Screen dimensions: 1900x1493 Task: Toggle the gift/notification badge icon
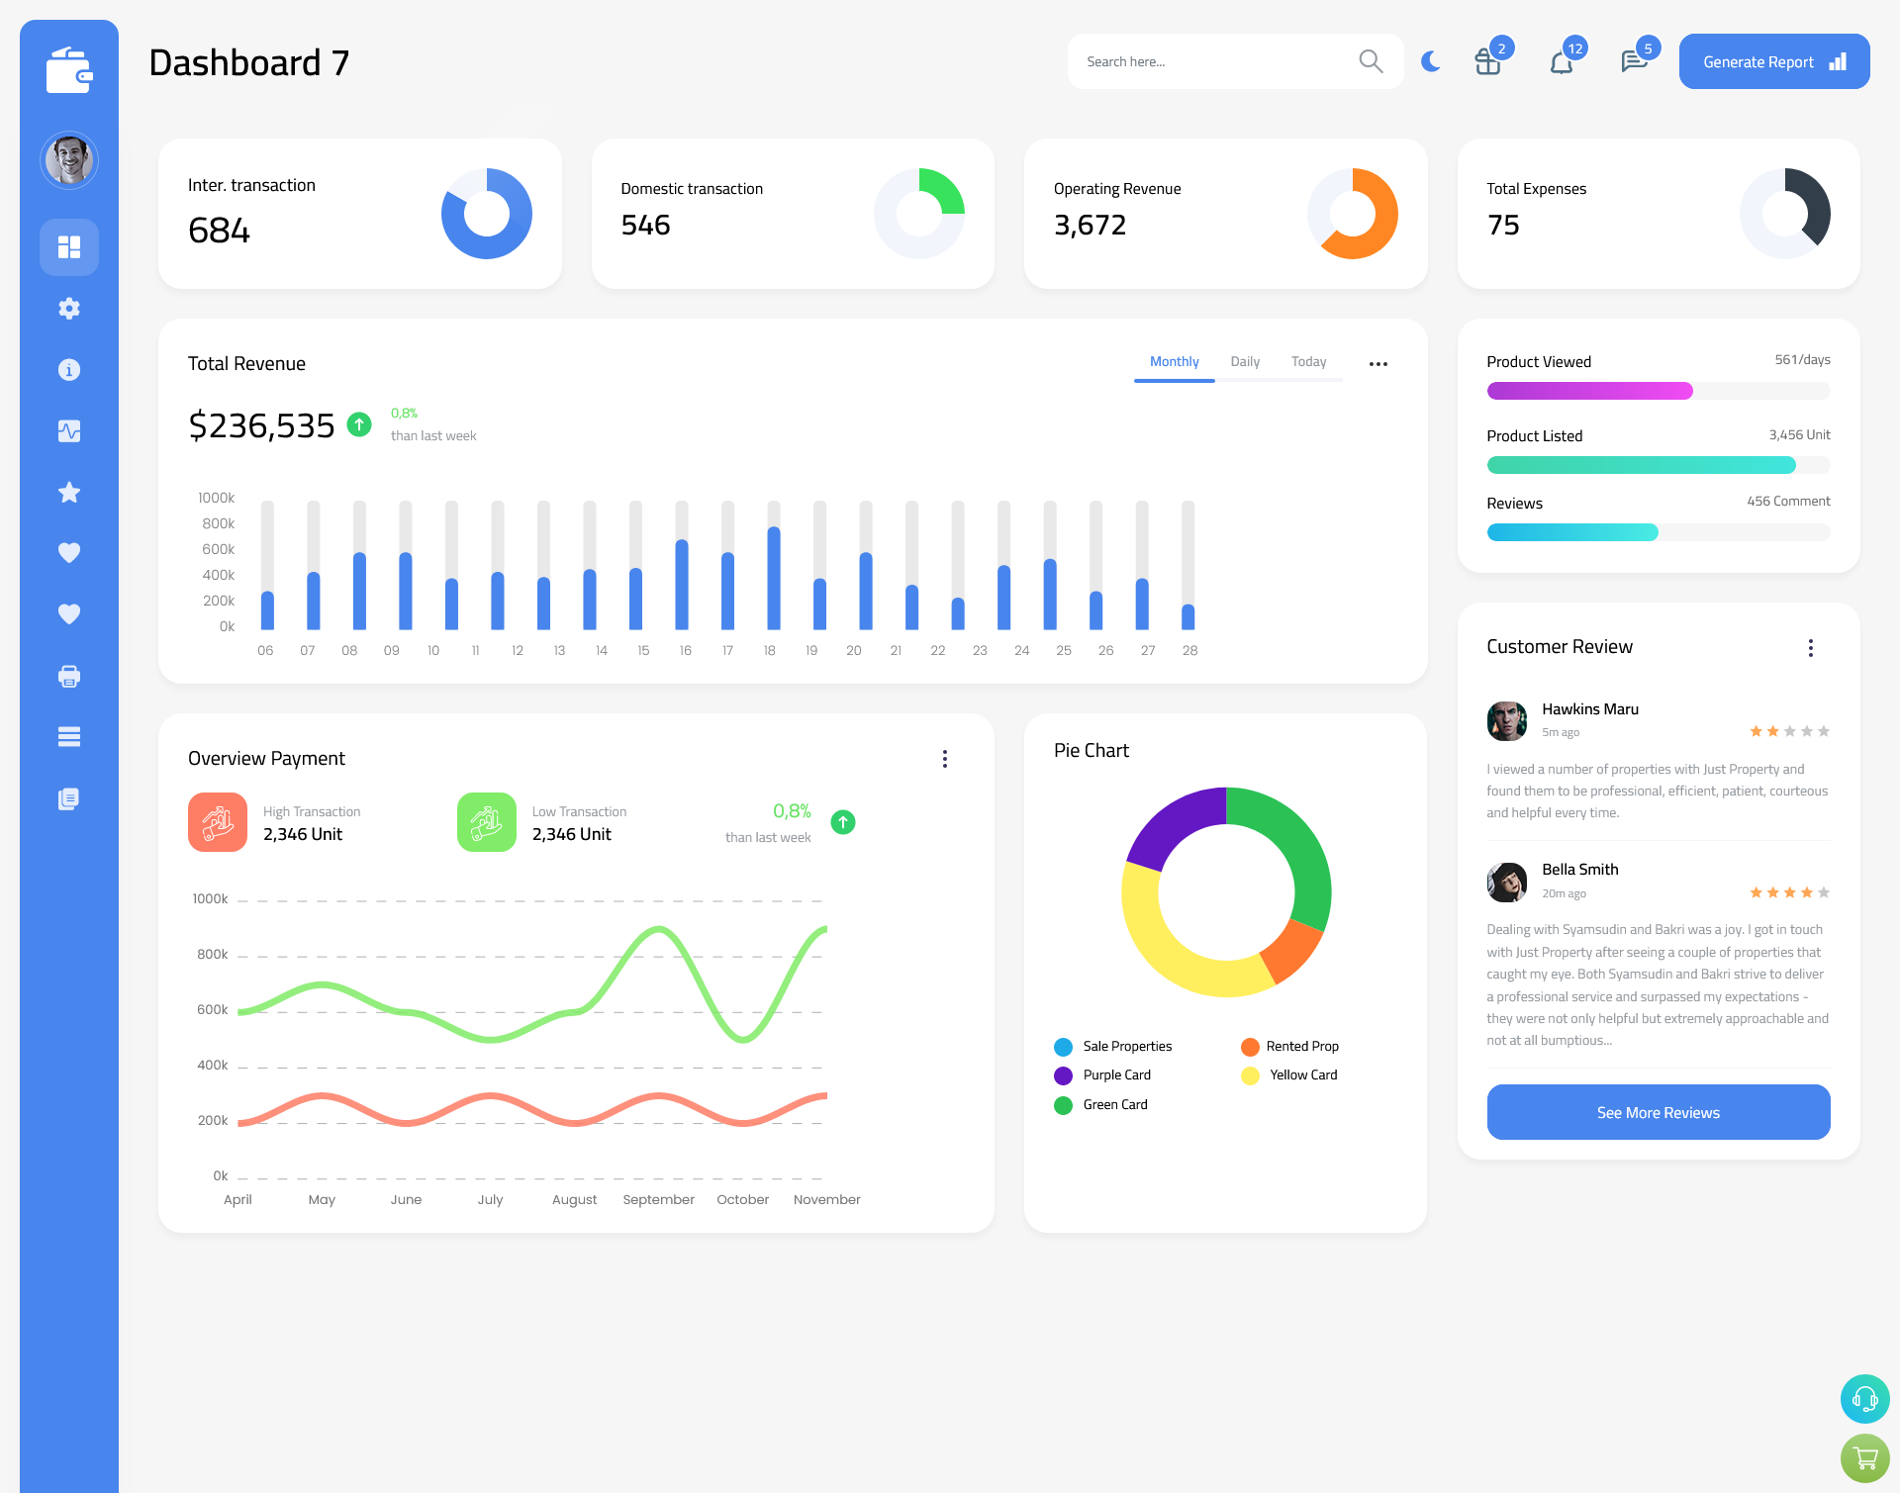[x=1483, y=61]
